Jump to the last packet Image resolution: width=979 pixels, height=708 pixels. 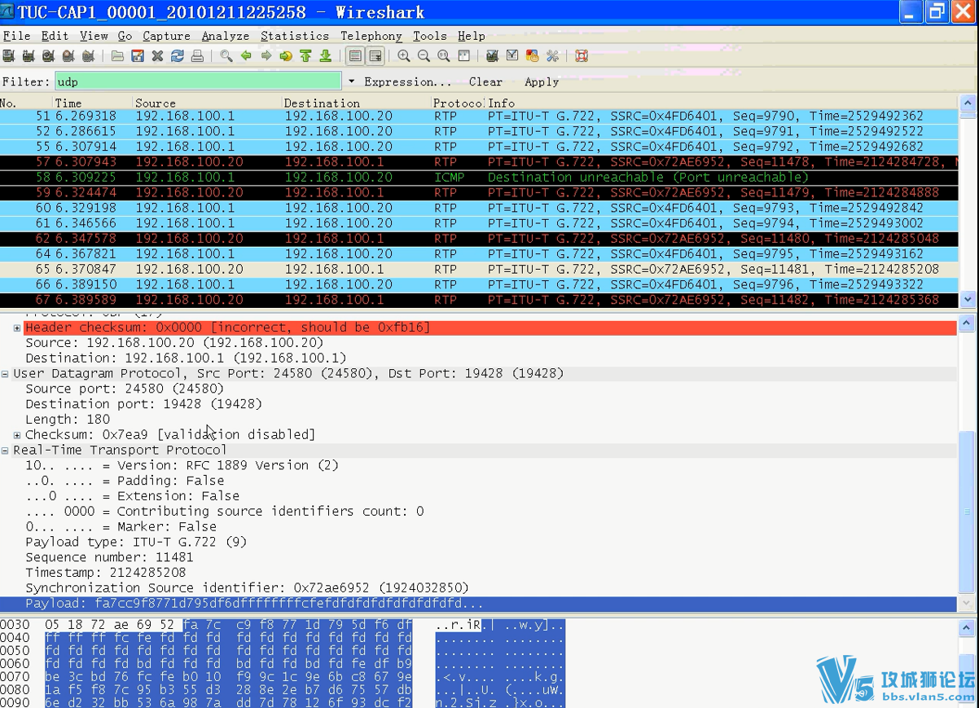pos(325,56)
